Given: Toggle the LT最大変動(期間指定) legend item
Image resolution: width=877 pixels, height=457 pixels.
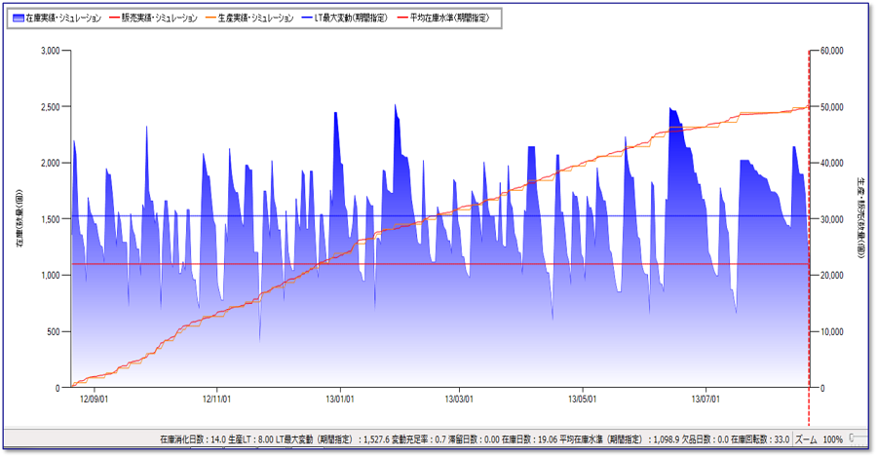Looking at the screenshot, I should pos(349,19).
